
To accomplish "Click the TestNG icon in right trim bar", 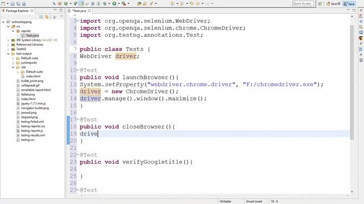I will [361, 38].
